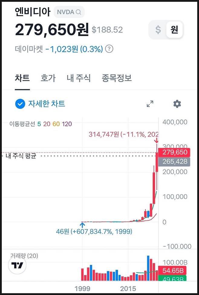This screenshot has height=295, width=199.
Task: Click the blue up arrow low marker
Action: (x=82, y=225)
